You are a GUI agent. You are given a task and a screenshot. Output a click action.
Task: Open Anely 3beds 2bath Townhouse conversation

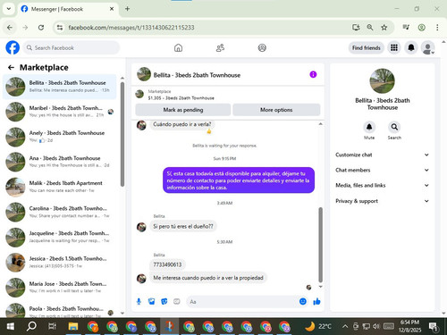[59, 137]
